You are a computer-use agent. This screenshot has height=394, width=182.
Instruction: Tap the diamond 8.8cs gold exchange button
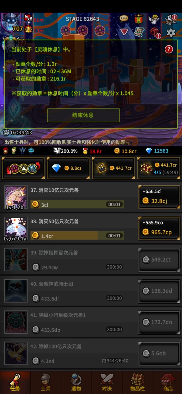pos(68,168)
